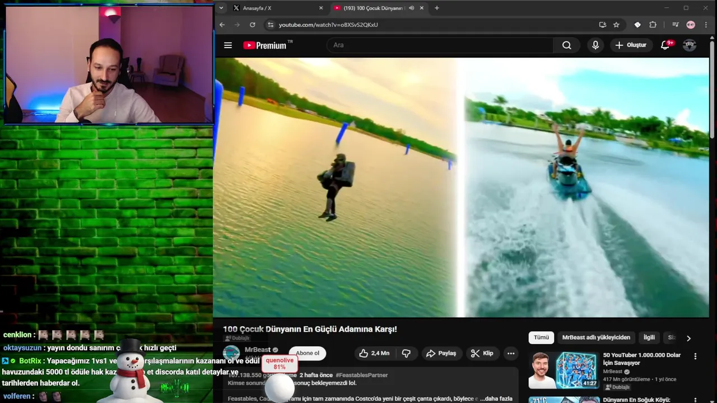Go forward with the browser forward arrow
Screen dimensions: 717x403
click(237, 25)
